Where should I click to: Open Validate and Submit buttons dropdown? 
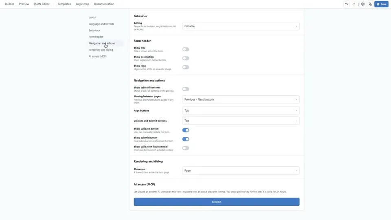[241, 121]
